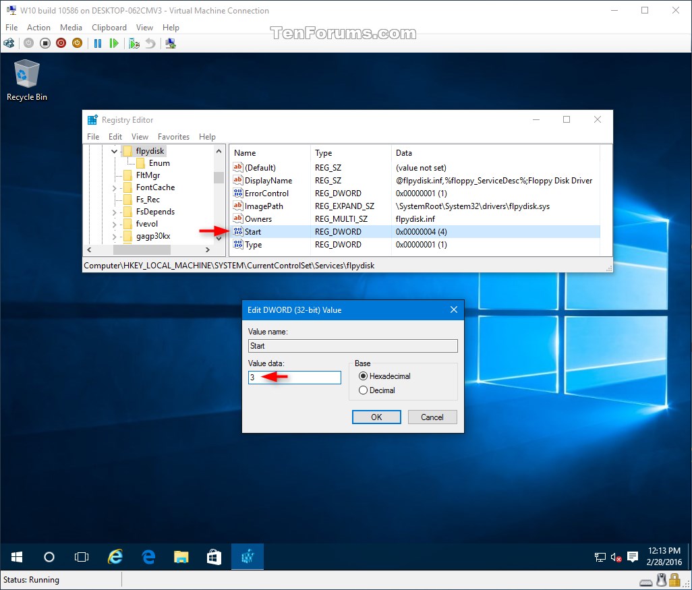The width and height of the screenshot is (692, 590).
Task: Create a checkpoint of the VM
Action: pos(134,42)
